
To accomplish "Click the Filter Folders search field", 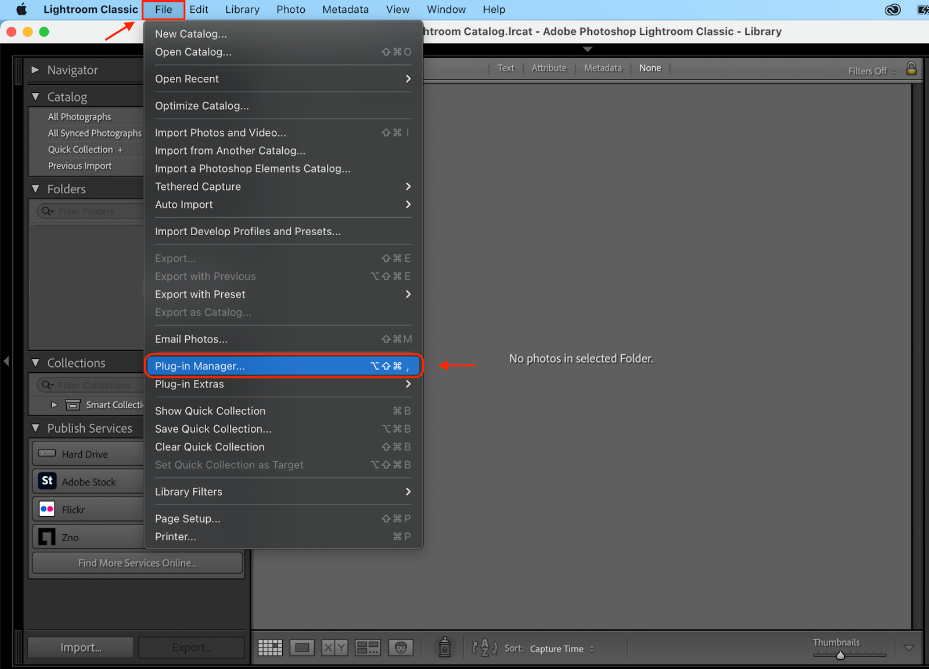I will click(90, 211).
